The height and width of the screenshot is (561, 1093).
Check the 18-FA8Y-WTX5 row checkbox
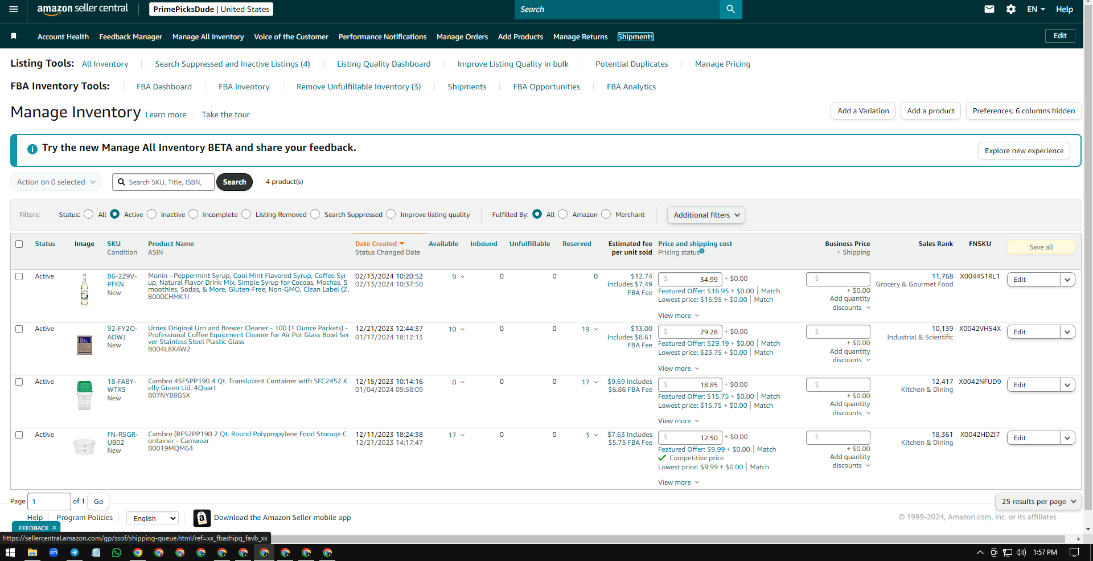pyautogui.click(x=19, y=382)
